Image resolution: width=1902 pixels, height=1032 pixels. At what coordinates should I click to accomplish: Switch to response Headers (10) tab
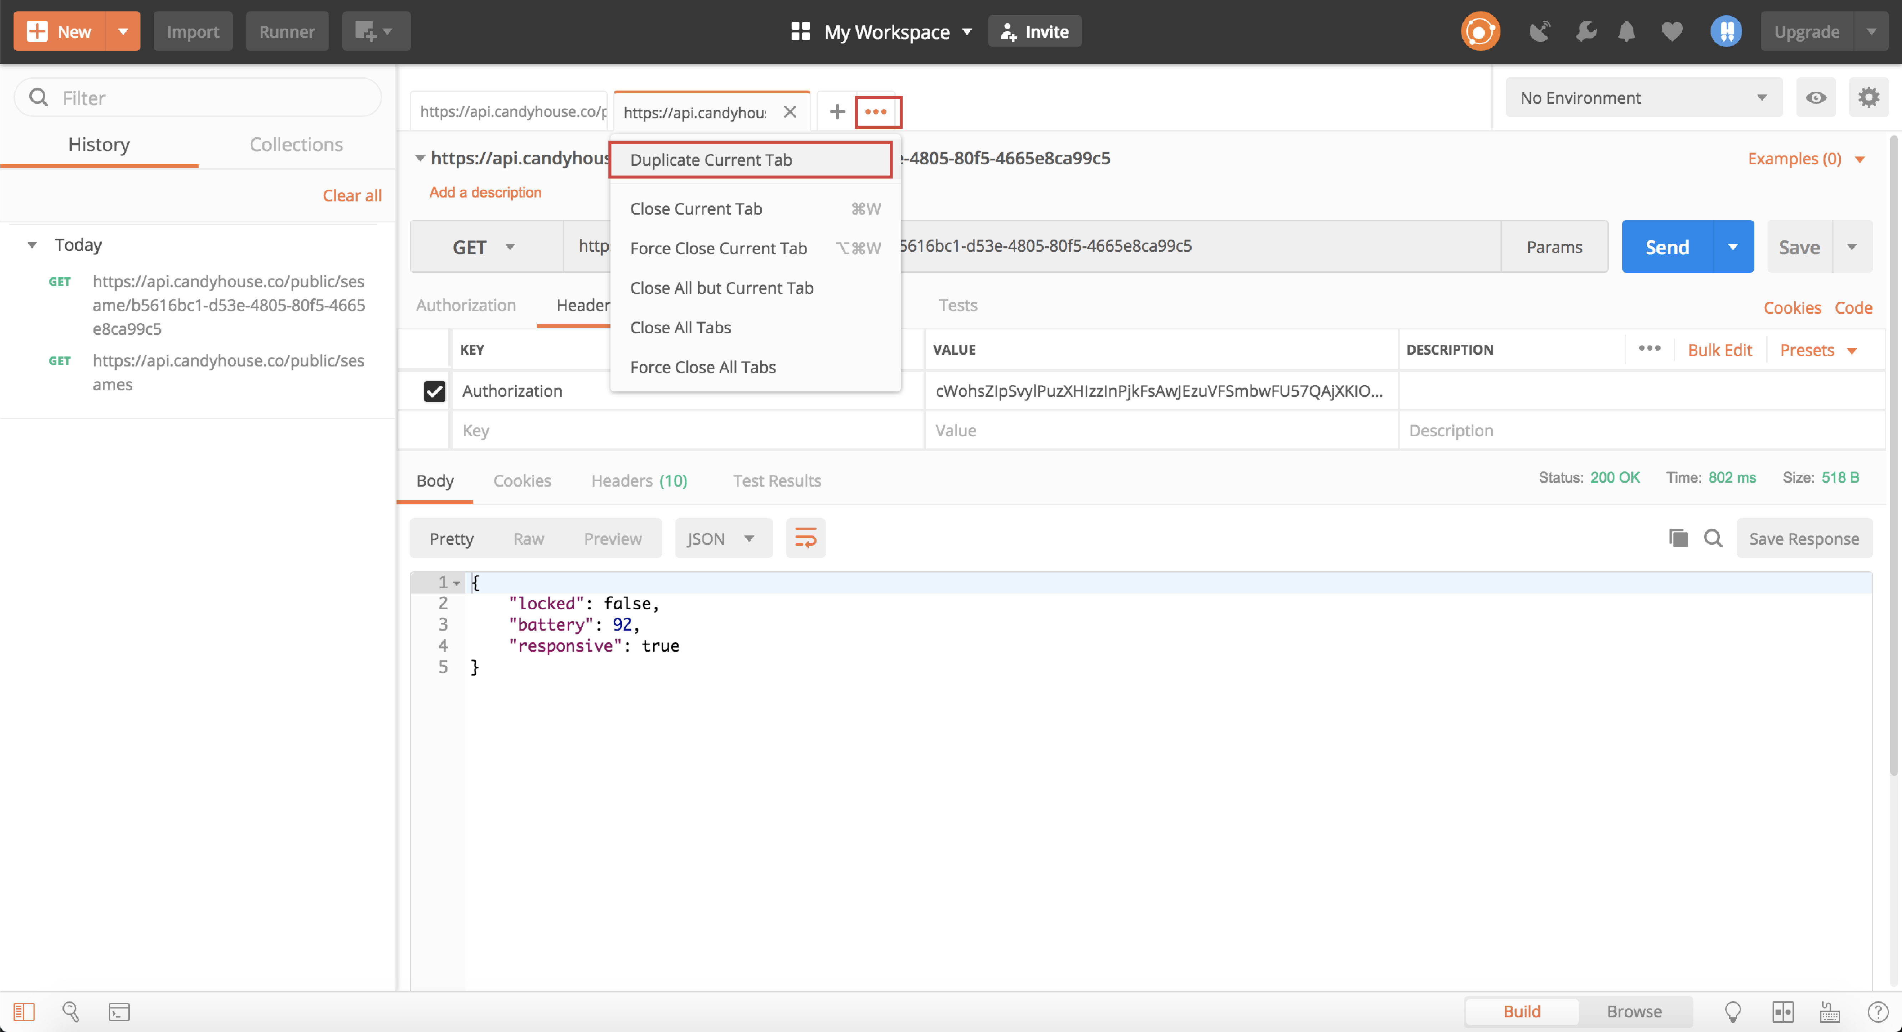pos(639,481)
